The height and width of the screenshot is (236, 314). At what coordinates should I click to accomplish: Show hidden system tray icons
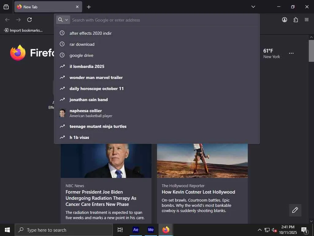[x=259, y=230]
